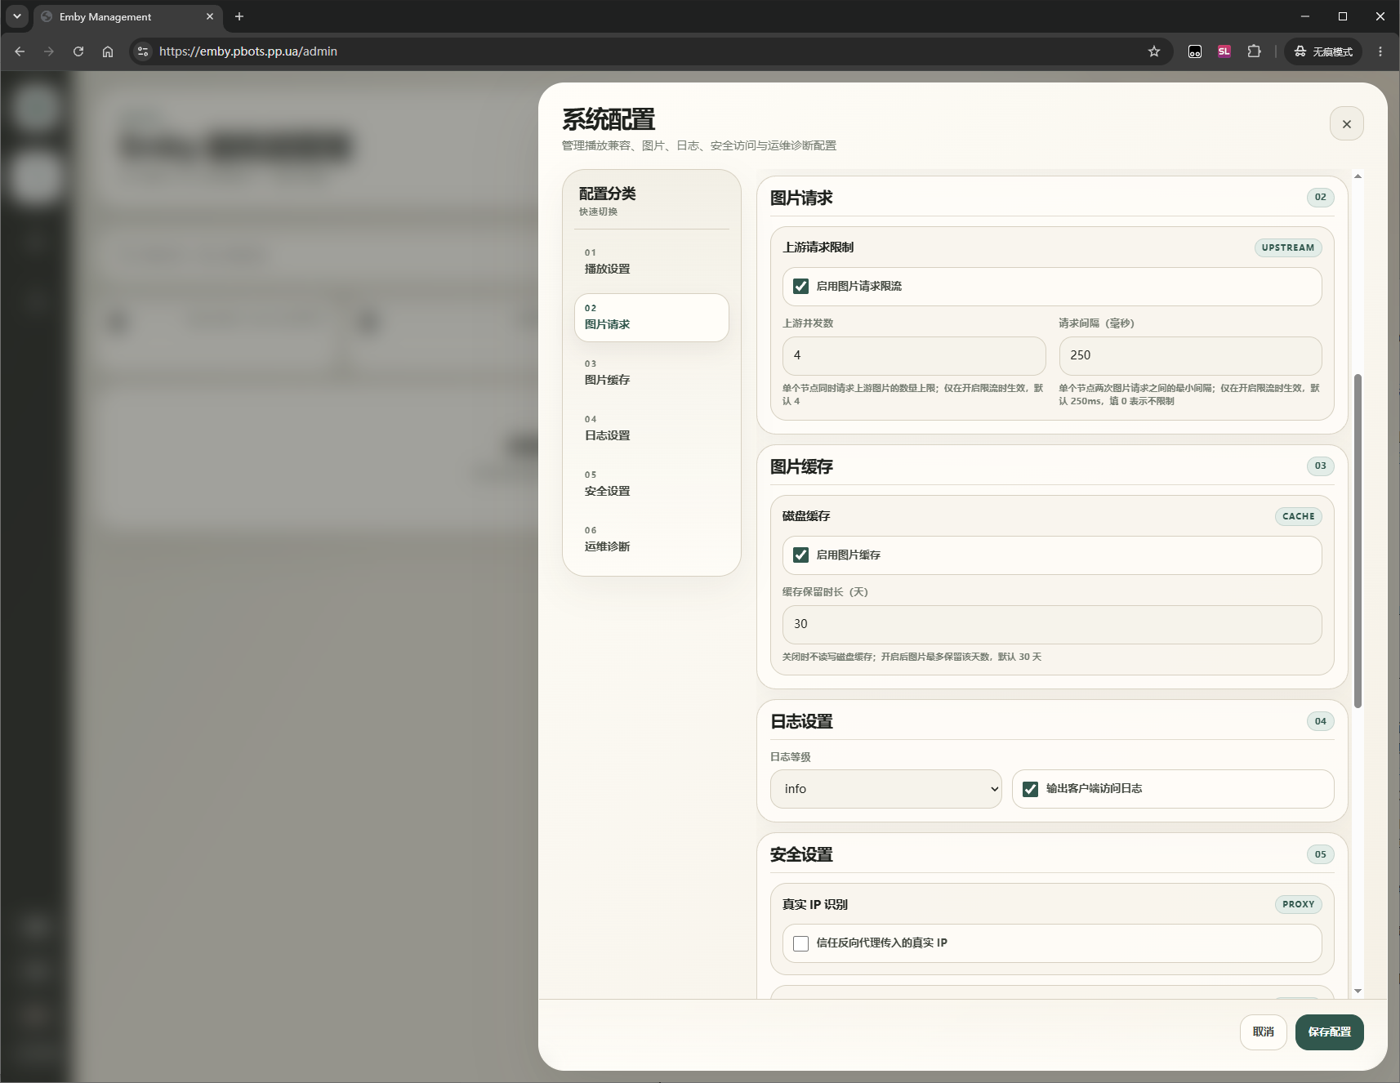Uncheck 启用图片缓存 option
1400x1083 pixels.
800,555
